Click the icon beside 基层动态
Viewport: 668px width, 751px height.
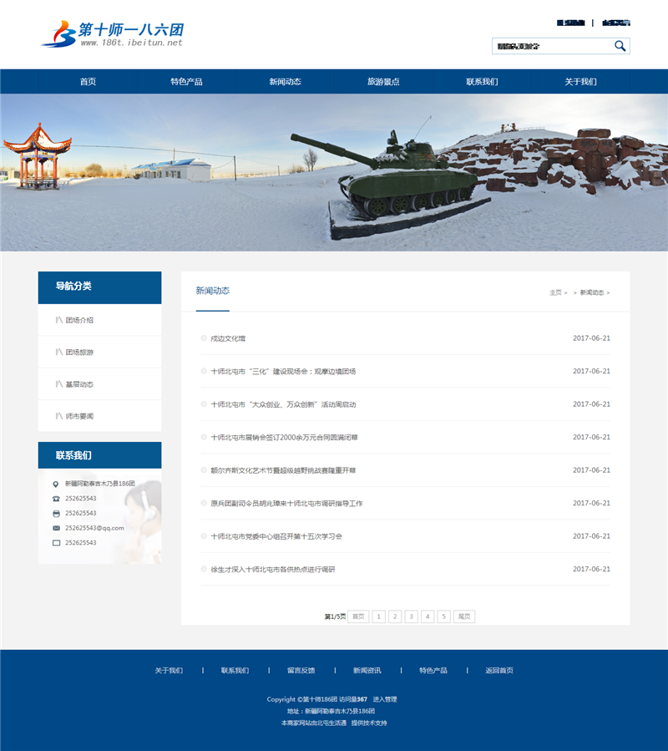(x=58, y=384)
